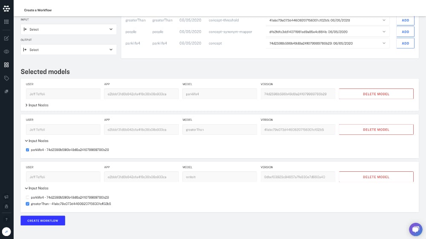Open the OUTPUT Select dropdown
The width and height of the screenshot is (426, 239).
(68, 50)
